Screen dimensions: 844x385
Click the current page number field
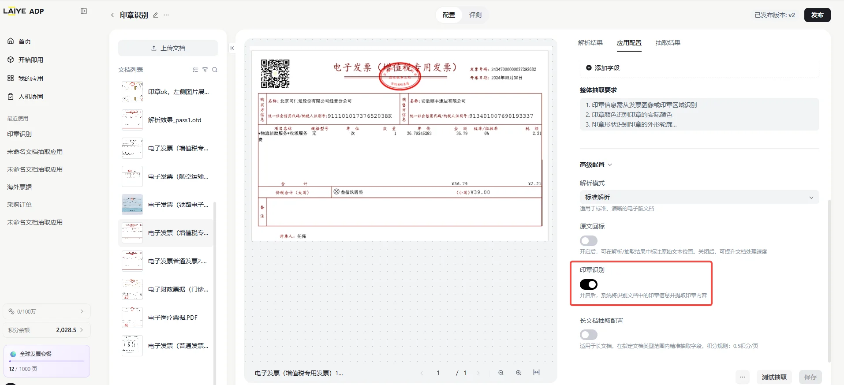(x=438, y=373)
